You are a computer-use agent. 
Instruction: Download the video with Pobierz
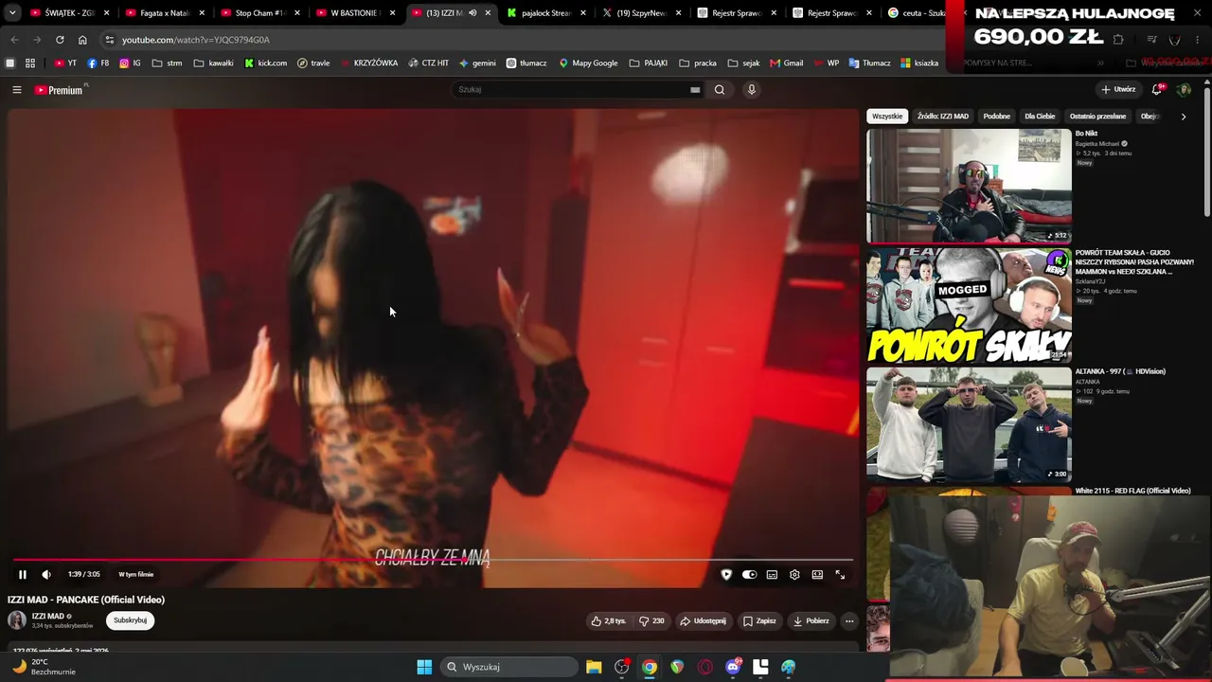(811, 621)
